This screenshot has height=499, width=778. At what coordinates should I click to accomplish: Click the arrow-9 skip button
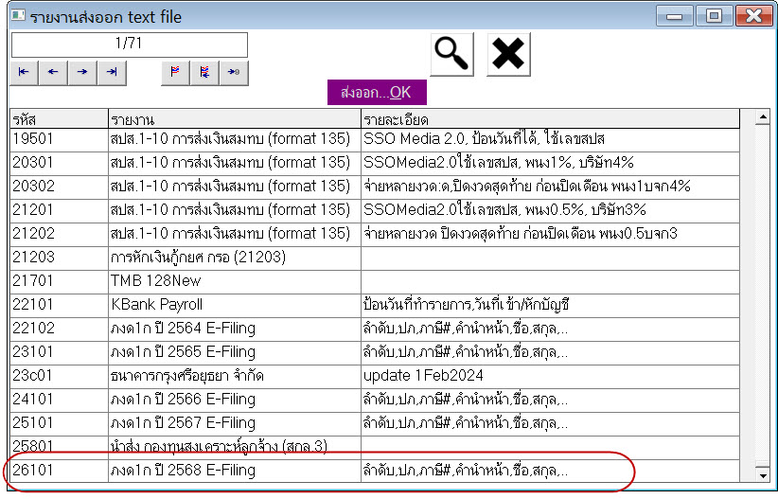234,73
